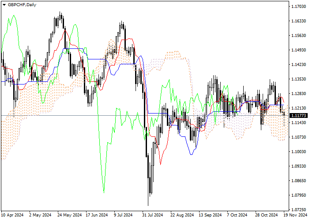Click the 1.13530 price axis label
The image size is (309, 220).
click(x=298, y=79)
